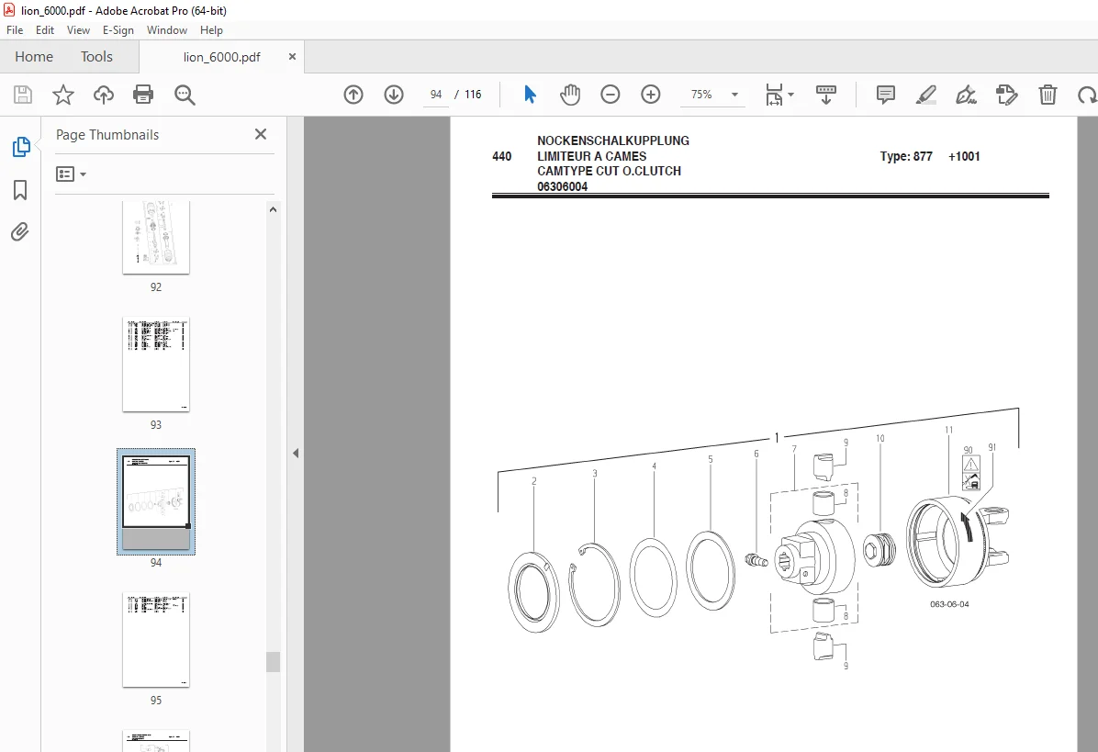The height and width of the screenshot is (752, 1098).
Task: Switch to the Tools tab
Action: (96, 57)
